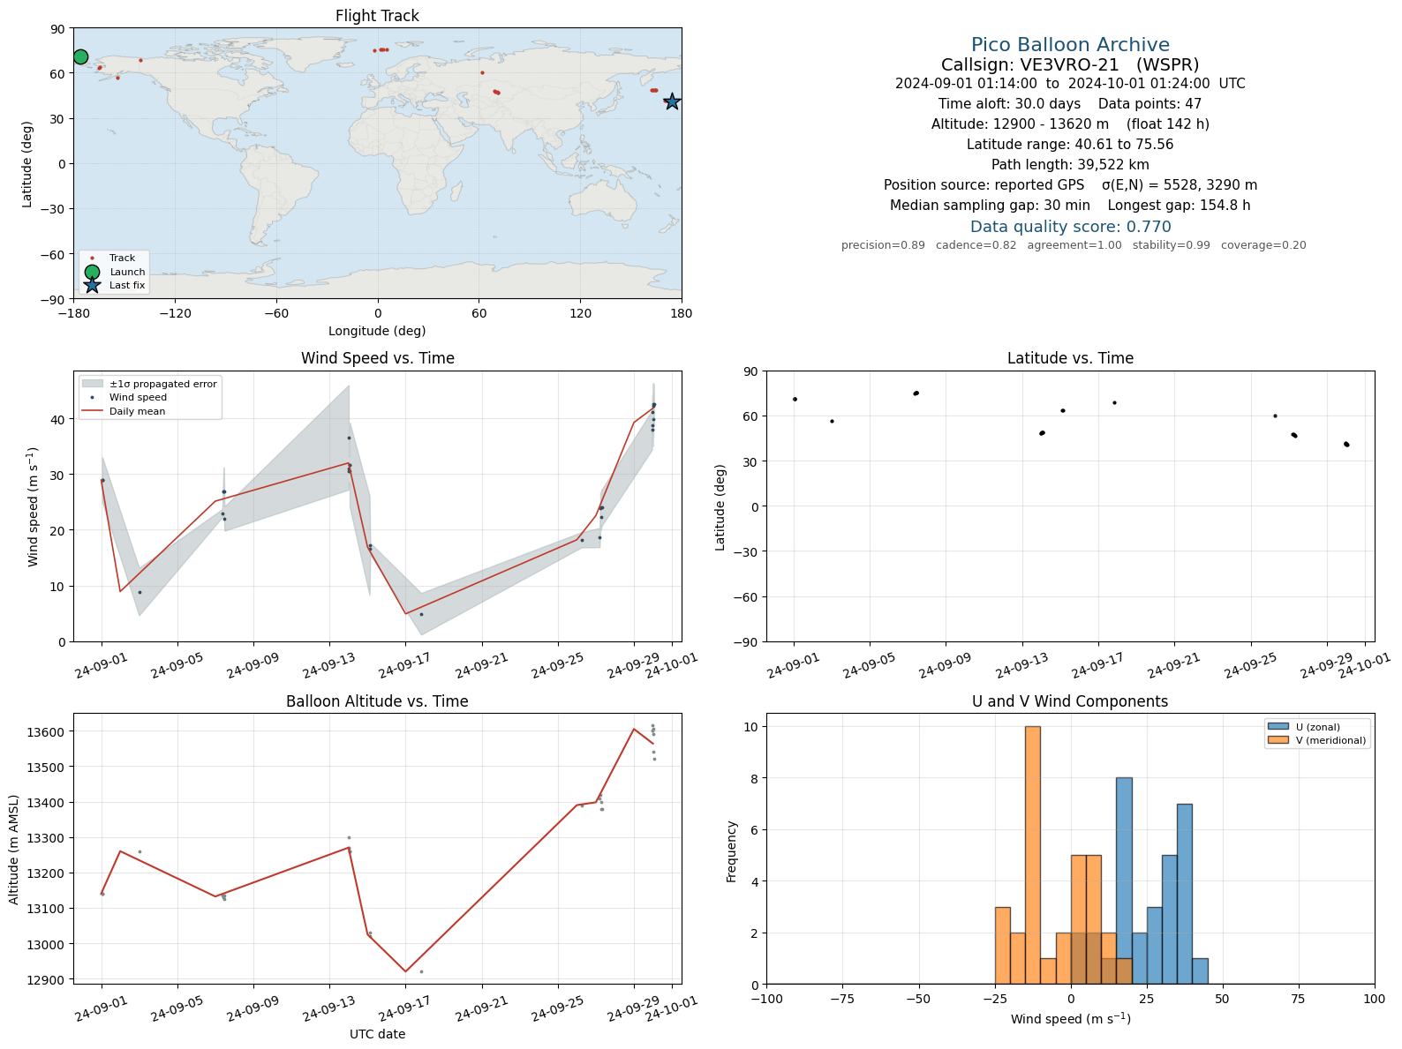Click the tallest blue histogram bar
The width and height of the screenshot is (1402, 1049).
(1123, 880)
